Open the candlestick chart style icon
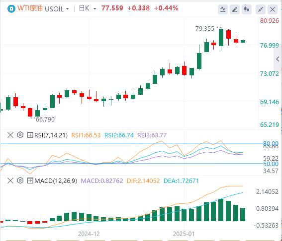The height and width of the screenshot is (241, 282). pos(247,9)
